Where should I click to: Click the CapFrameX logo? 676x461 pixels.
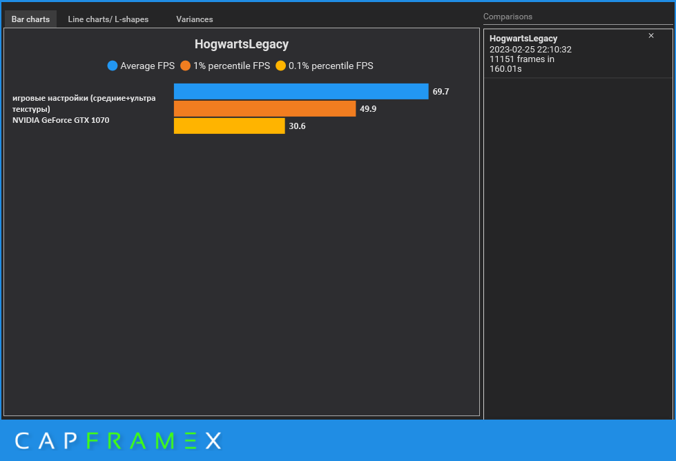pyautogui.click(x=118, y=441)
